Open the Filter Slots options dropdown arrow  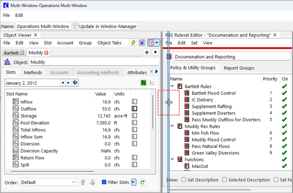(133, 182)
